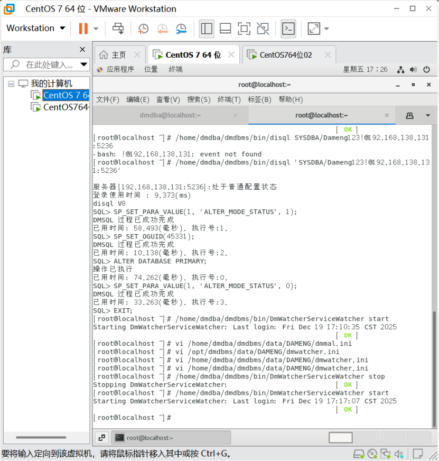
Task: Click the sound card status icon
Action: 399,454
